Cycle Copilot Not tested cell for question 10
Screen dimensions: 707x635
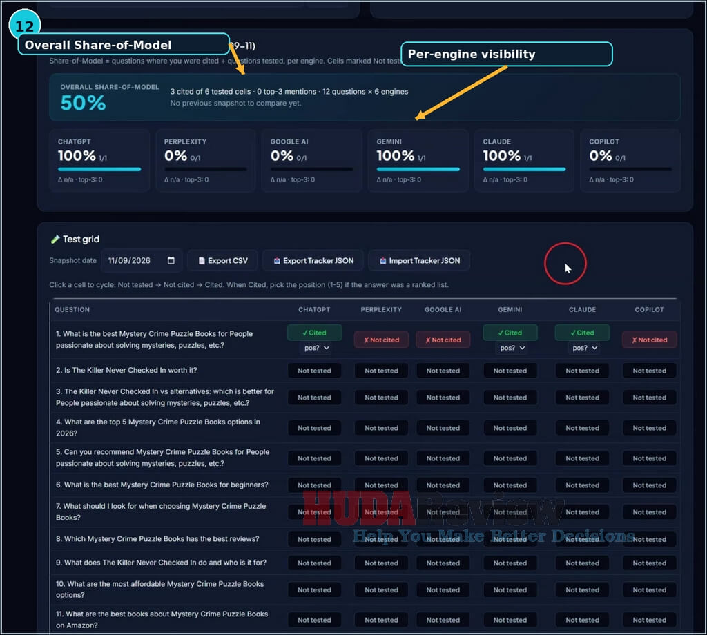coord(649,589)
